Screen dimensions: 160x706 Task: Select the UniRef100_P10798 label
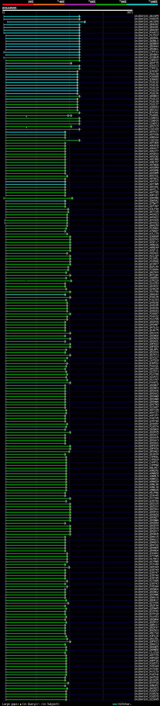tap(146, 374)
